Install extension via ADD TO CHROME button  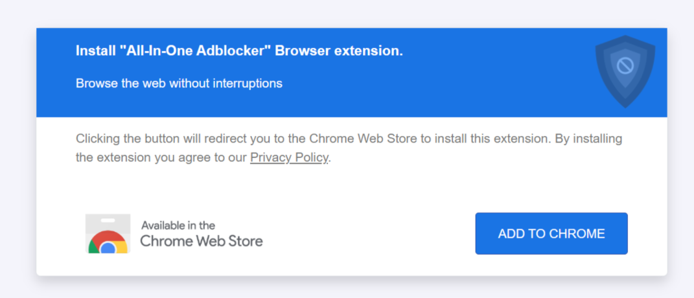click(x=551, y=233)
